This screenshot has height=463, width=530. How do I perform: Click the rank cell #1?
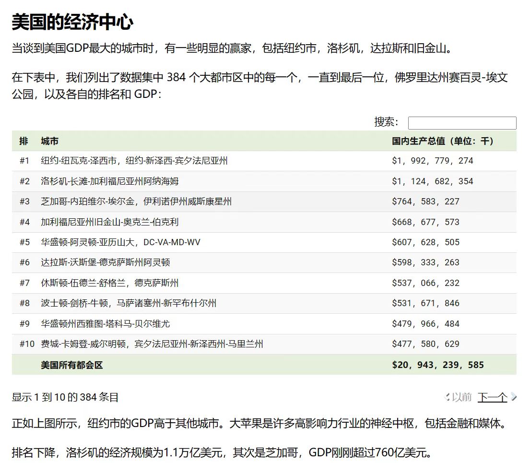pos(24,161)
